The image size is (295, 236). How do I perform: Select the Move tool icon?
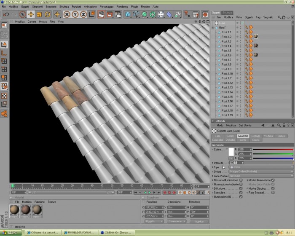31,14
